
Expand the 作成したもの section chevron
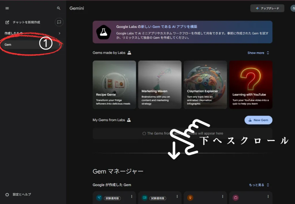59,33
